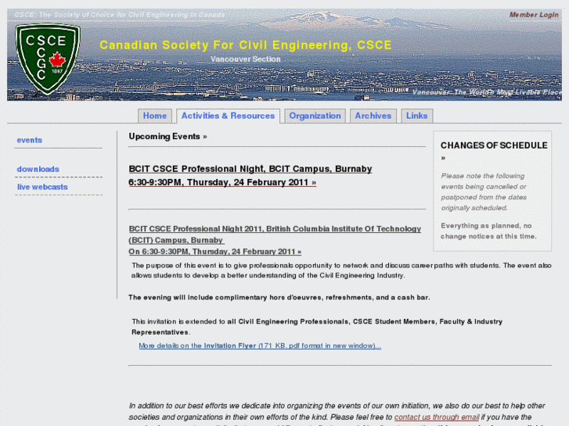Switch to the Archives tab

click(x=373, y=116)
